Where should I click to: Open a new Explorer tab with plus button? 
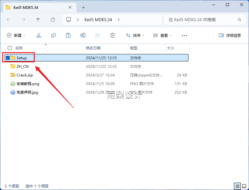click(x=83, y=7)
